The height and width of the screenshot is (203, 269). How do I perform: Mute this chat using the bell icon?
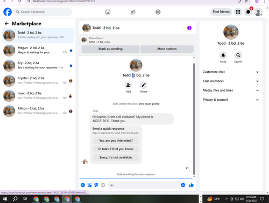223,55
